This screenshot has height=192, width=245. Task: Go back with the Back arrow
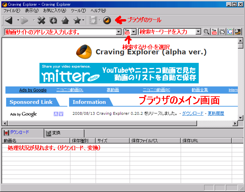[9, 20]
